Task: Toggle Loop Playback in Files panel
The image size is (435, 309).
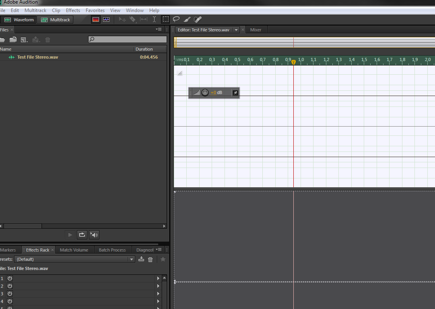Action: (x=82, y=235)
